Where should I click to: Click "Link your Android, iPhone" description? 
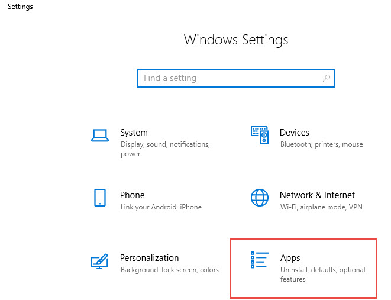tap(161, 207)
